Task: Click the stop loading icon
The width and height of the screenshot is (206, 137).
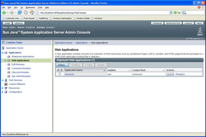Action: [26, 13]
